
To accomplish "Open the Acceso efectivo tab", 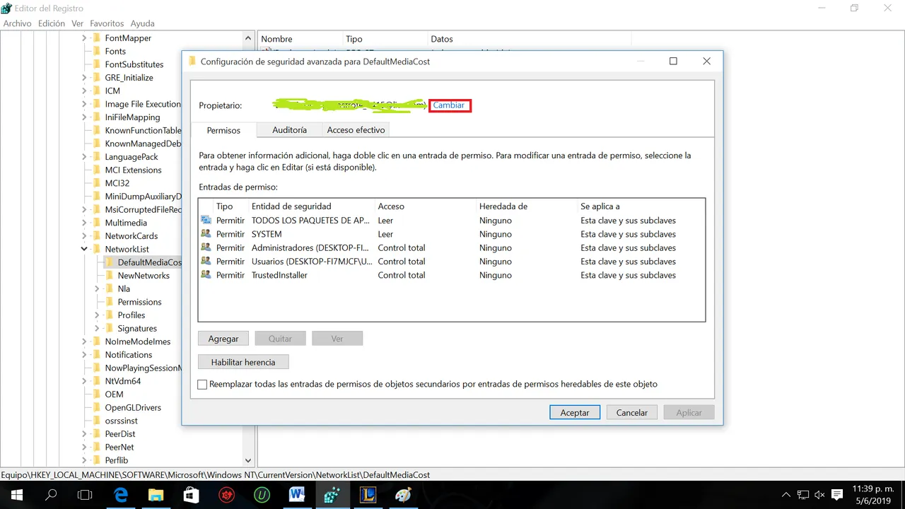I will (356, 130).
